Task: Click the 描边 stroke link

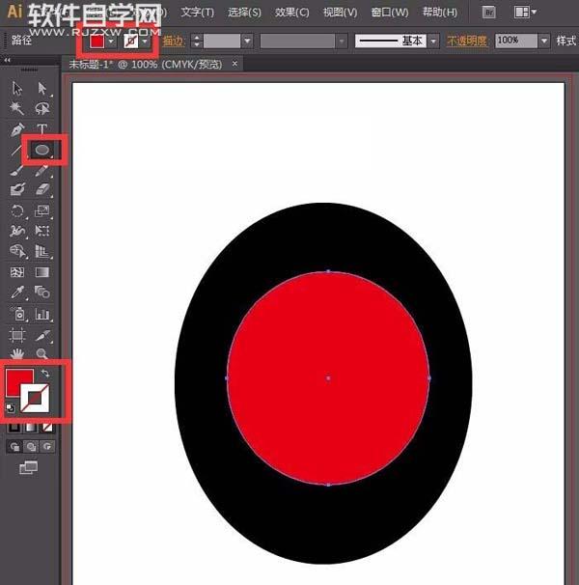Action: 174,42
